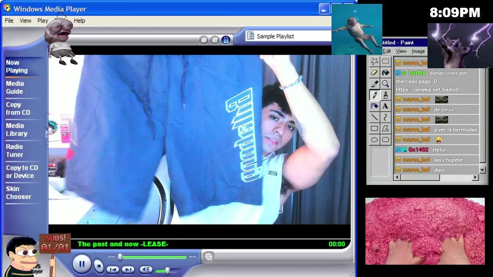Select Paint's rectangular Select tool
The width and height of the screenshot is (493, 277).
tap(386, 62)
